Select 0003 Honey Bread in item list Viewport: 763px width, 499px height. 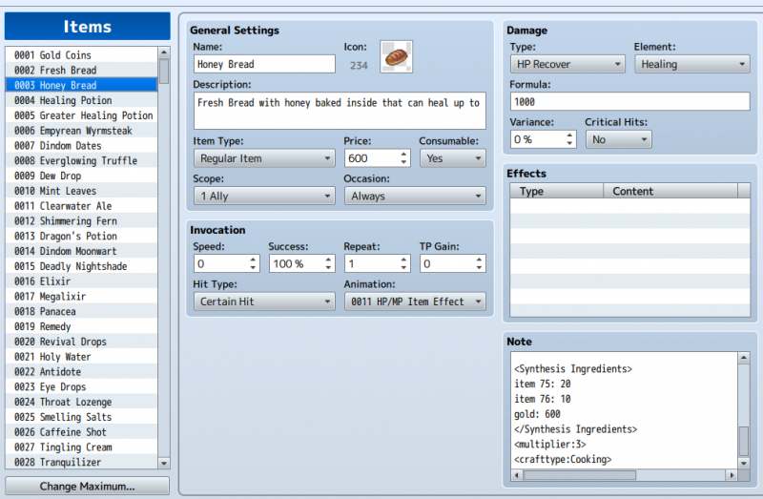[81, 85]
